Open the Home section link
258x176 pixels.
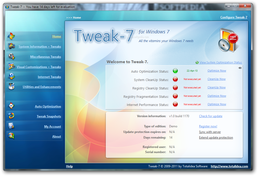pyautogui.click(x=57, y=36)
